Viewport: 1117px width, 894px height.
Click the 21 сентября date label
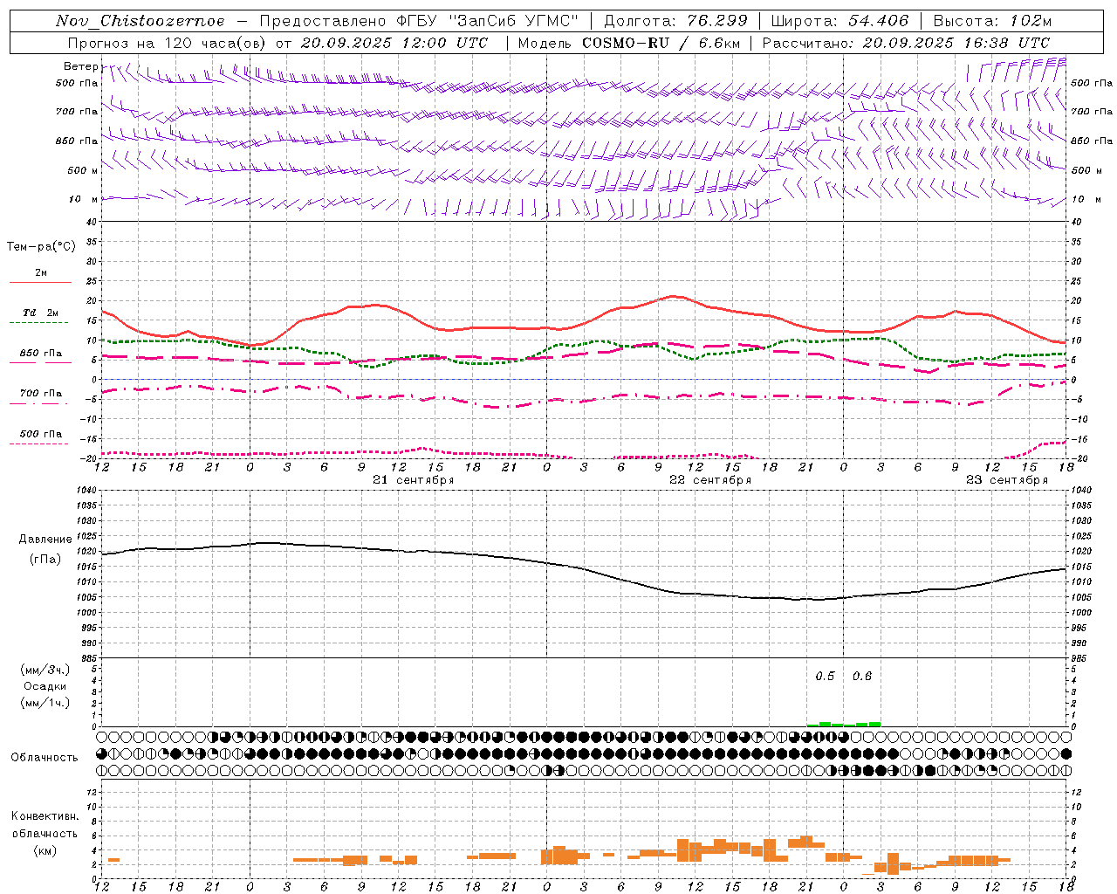point(414,480)
